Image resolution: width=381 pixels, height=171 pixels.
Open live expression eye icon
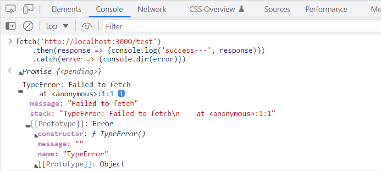[87, 26]
